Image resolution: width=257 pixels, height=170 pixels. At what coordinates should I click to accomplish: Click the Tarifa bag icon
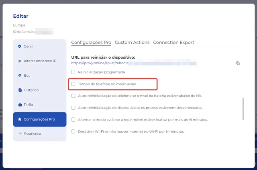[20, 104]
